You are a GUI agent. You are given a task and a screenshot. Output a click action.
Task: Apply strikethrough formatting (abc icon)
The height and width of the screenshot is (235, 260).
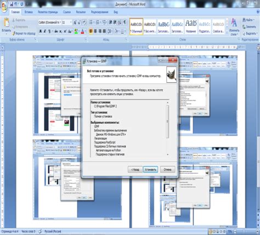coord(56,32)
